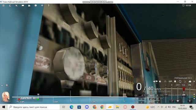Launch Microsoft Edge from taskbar
The image size is (196, 110).
pos(71,107)
